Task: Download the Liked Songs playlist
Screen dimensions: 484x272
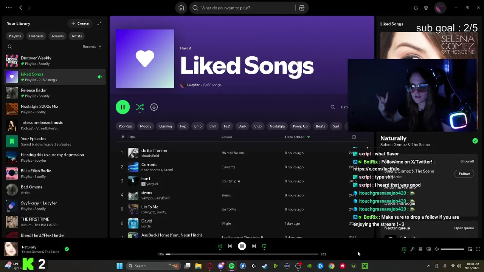Action: (154, 107)
